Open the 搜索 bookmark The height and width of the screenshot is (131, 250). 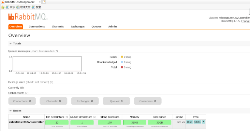[37, 7]
